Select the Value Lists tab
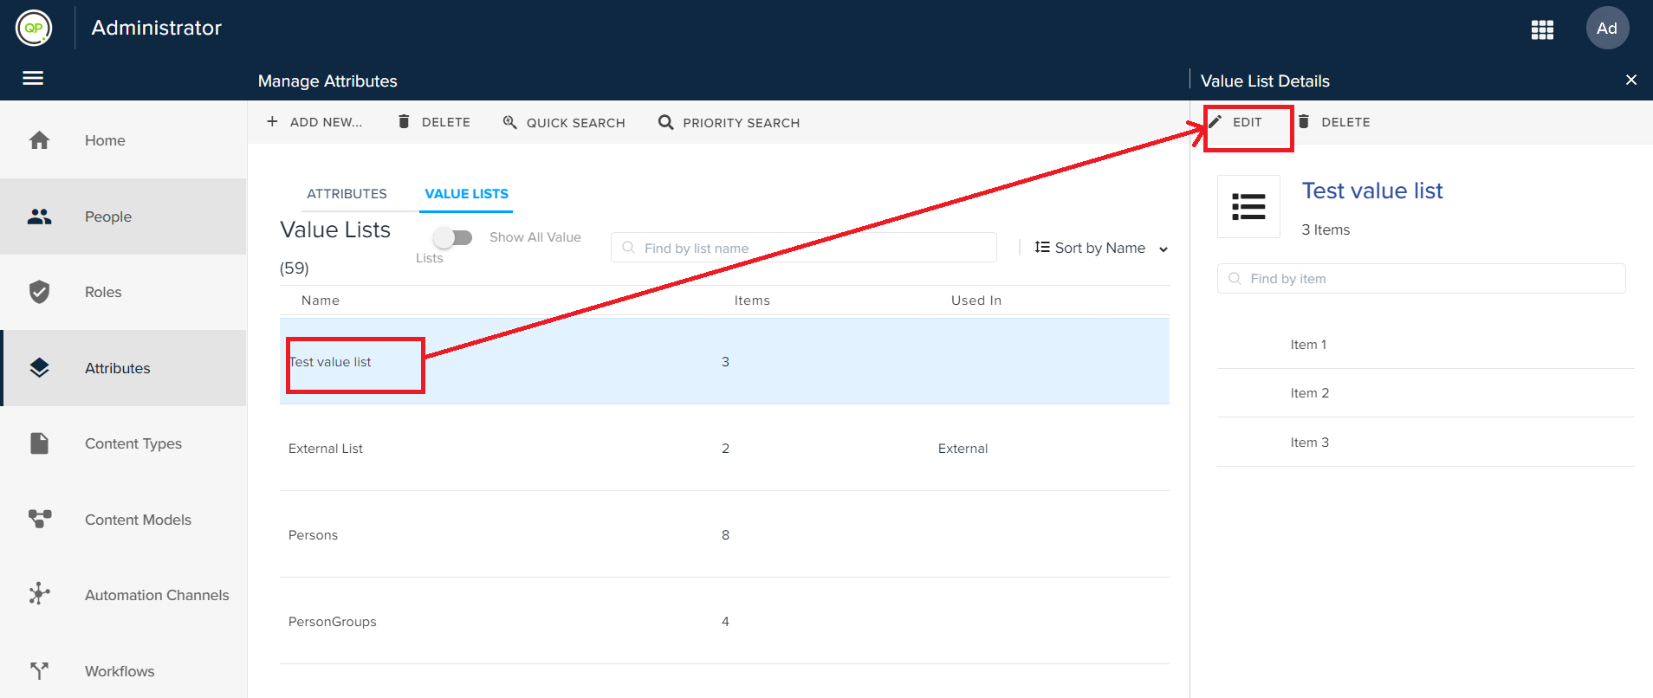Image resolution: width=1653 pixels, height=698 pixels. [x=466, y=194]
